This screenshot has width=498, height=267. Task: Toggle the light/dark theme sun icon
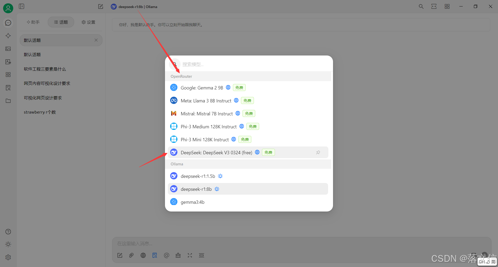tap(8, 244)
